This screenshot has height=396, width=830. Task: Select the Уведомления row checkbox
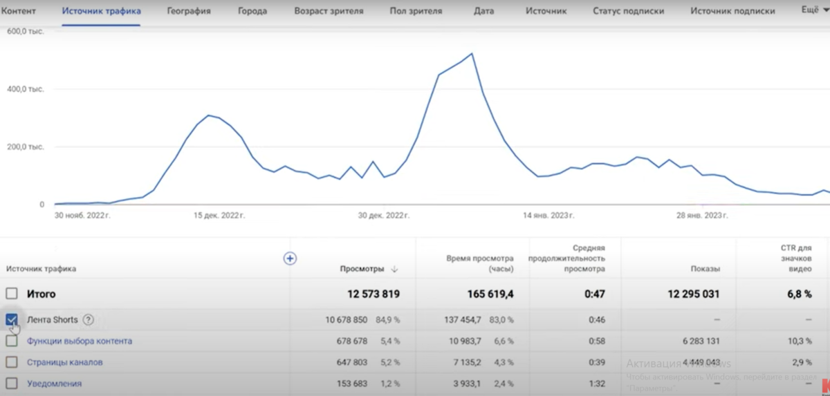tap(12, 384)
